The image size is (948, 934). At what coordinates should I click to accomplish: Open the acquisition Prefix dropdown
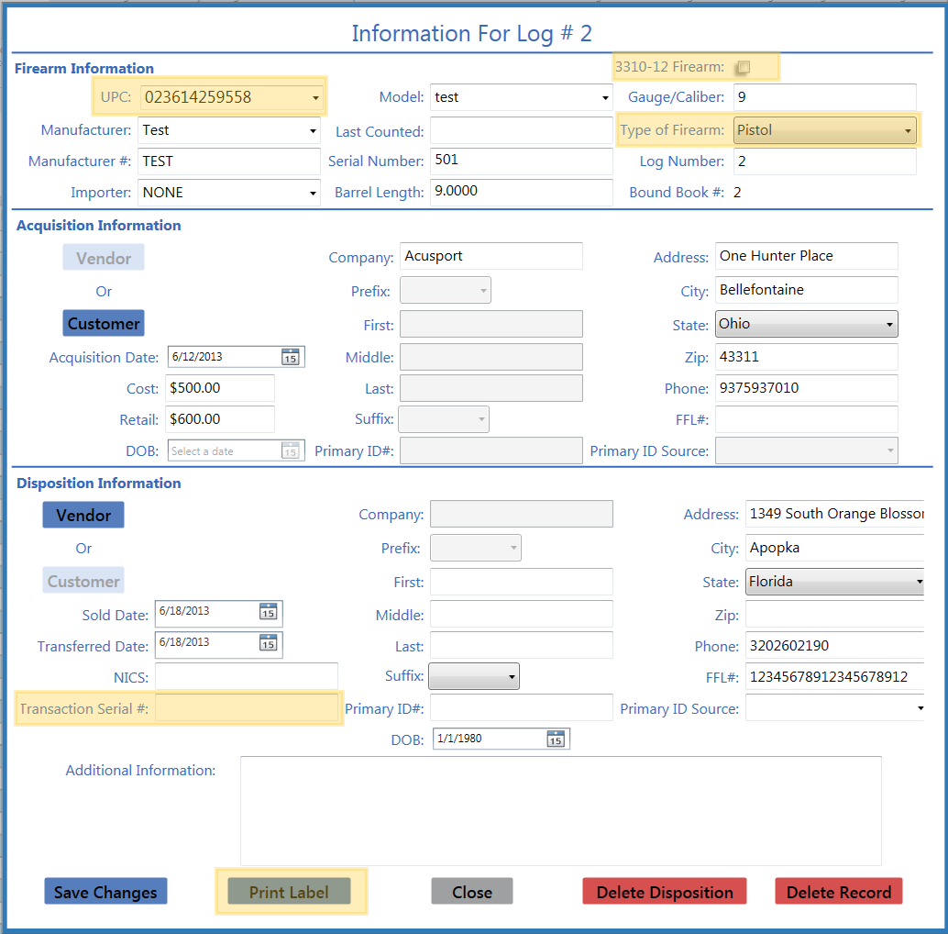(446, 290)
